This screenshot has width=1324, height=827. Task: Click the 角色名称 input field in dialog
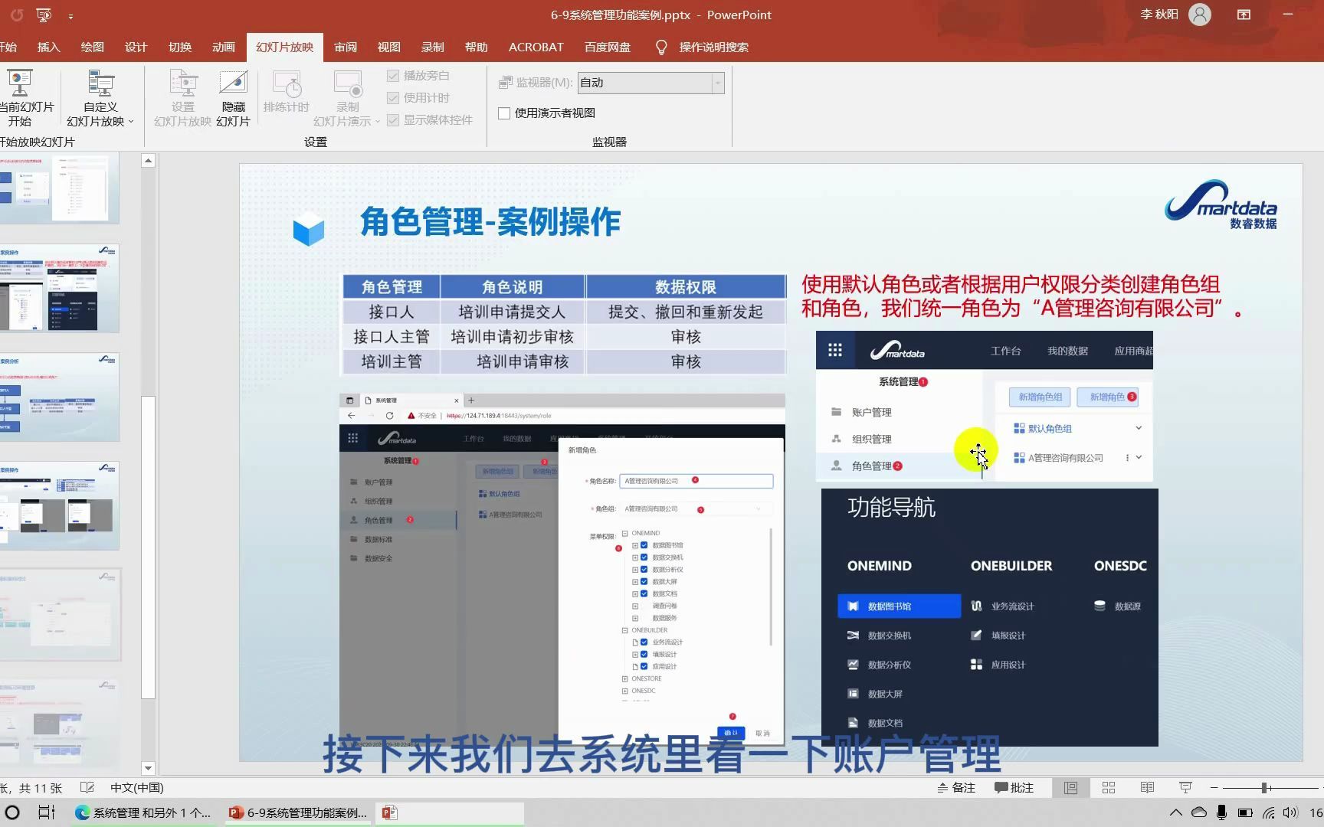(696, 481)
